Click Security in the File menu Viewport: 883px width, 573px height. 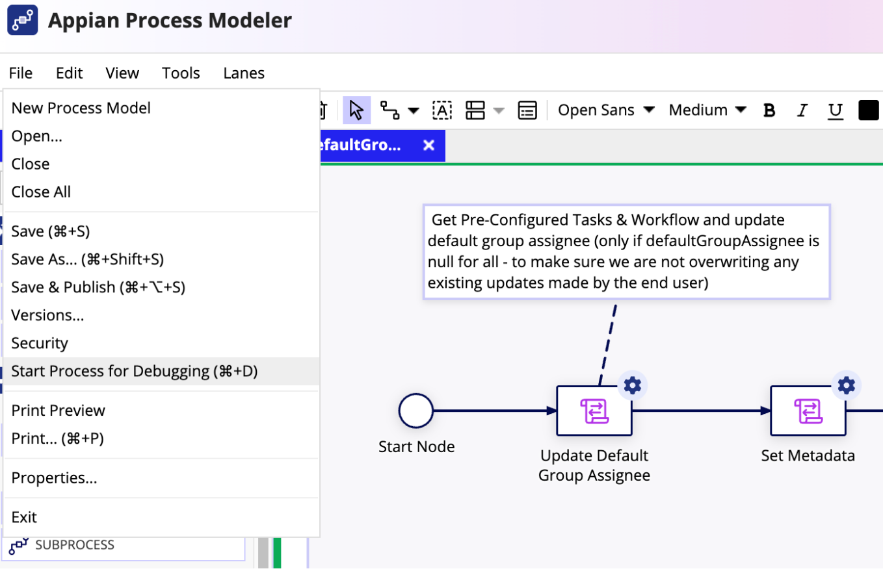click(161, 343)
